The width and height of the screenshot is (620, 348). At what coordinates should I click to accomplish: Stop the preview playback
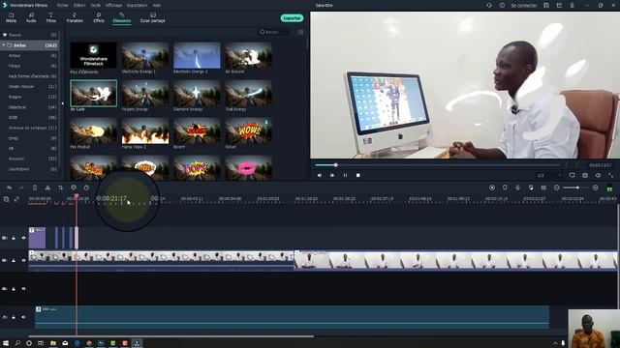point(358,175)
